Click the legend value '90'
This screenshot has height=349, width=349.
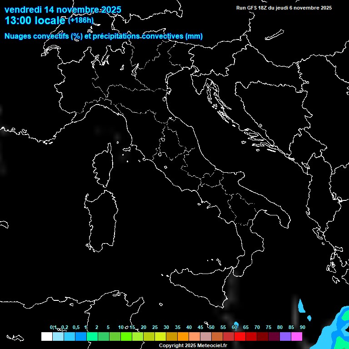[303, 327]
